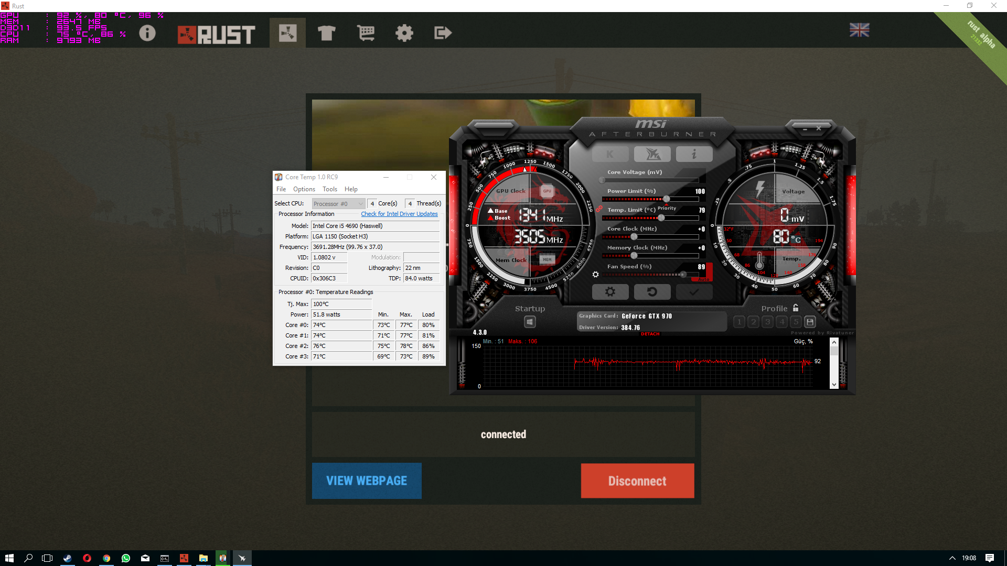Click the GPU chip icon in clock gauge

coord(547,191)
